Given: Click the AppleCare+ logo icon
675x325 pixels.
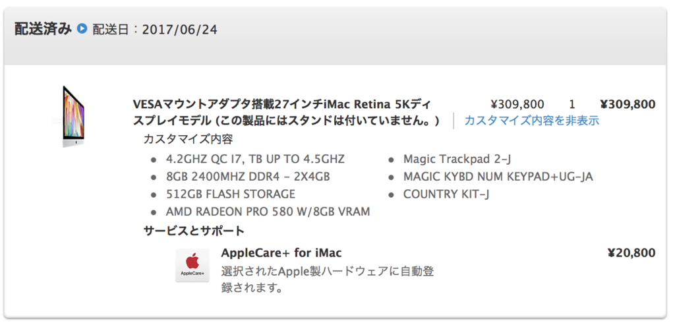Looking at the screenshot, I should tap(192, 265).
